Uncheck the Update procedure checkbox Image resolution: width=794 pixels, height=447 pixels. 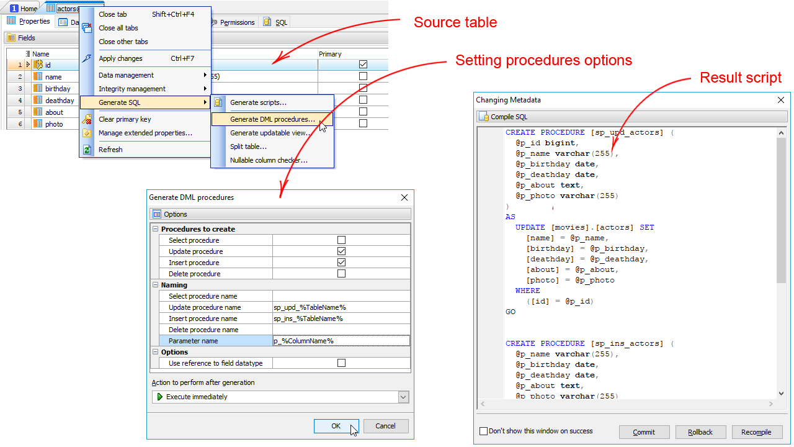pos(341,251)
